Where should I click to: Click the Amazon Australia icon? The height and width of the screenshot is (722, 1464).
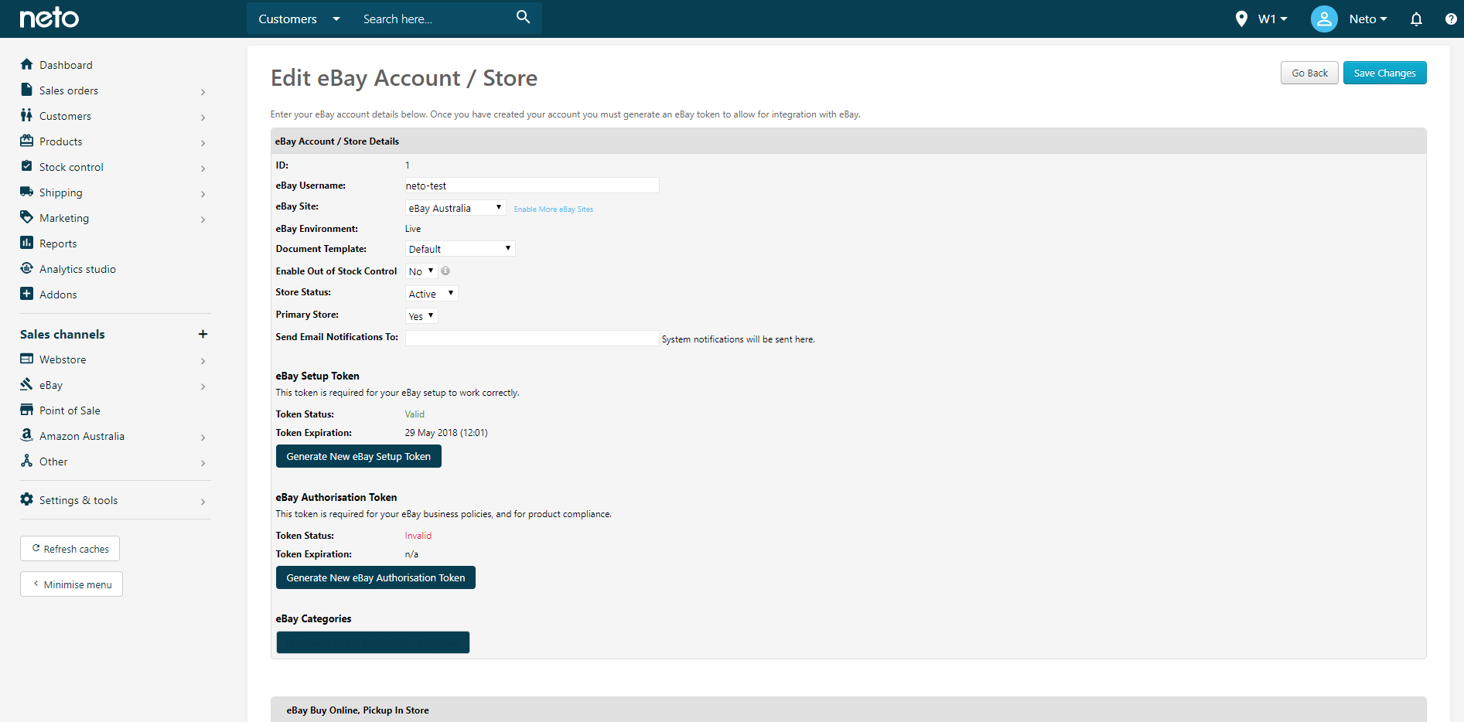(27, 435)
